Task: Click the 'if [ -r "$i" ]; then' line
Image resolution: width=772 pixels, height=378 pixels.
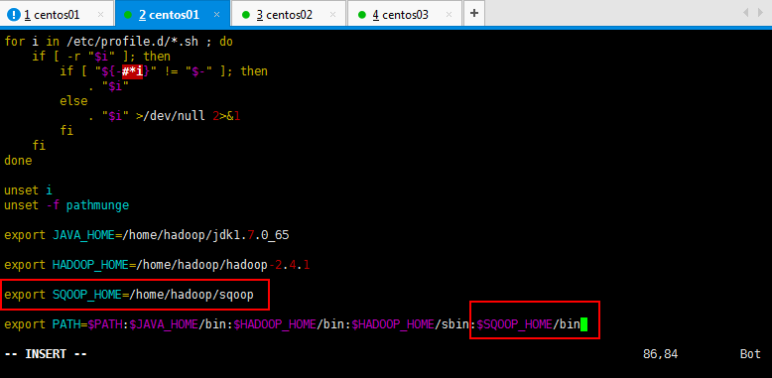Action: click(101, 57)
